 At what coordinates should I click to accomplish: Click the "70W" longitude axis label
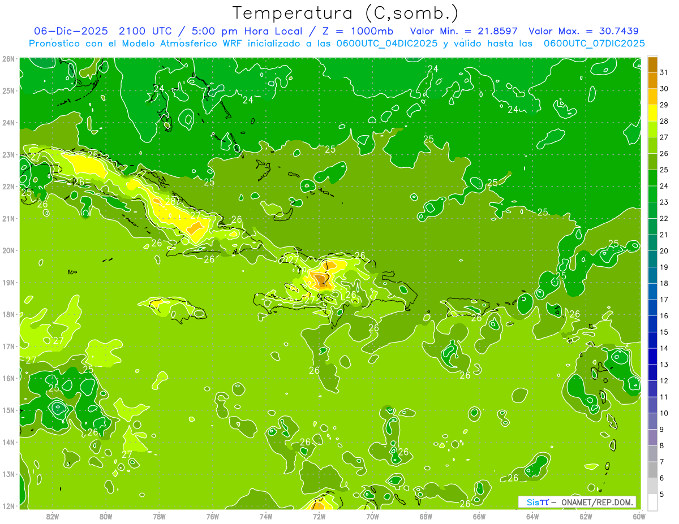[x=372, y=516]
